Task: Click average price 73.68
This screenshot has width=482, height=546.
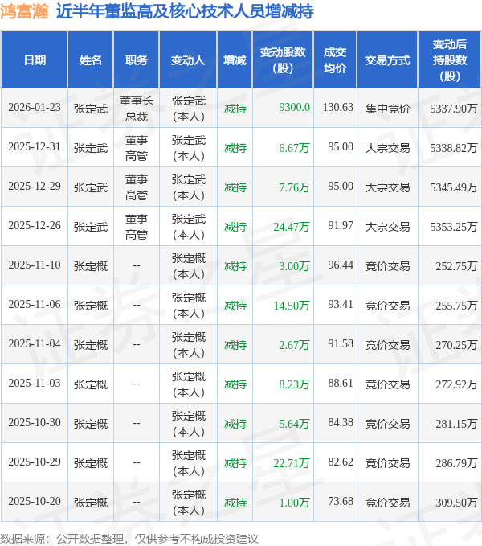Action: point(341,501)
